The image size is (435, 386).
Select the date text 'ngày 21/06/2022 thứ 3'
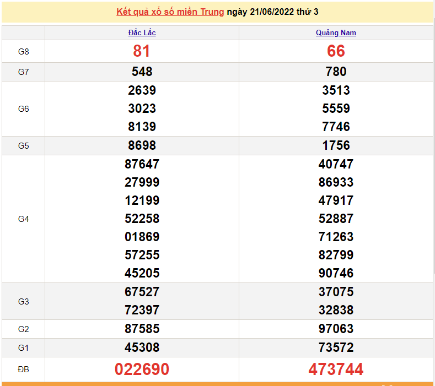pyautogui.click(x=272, y=12)
